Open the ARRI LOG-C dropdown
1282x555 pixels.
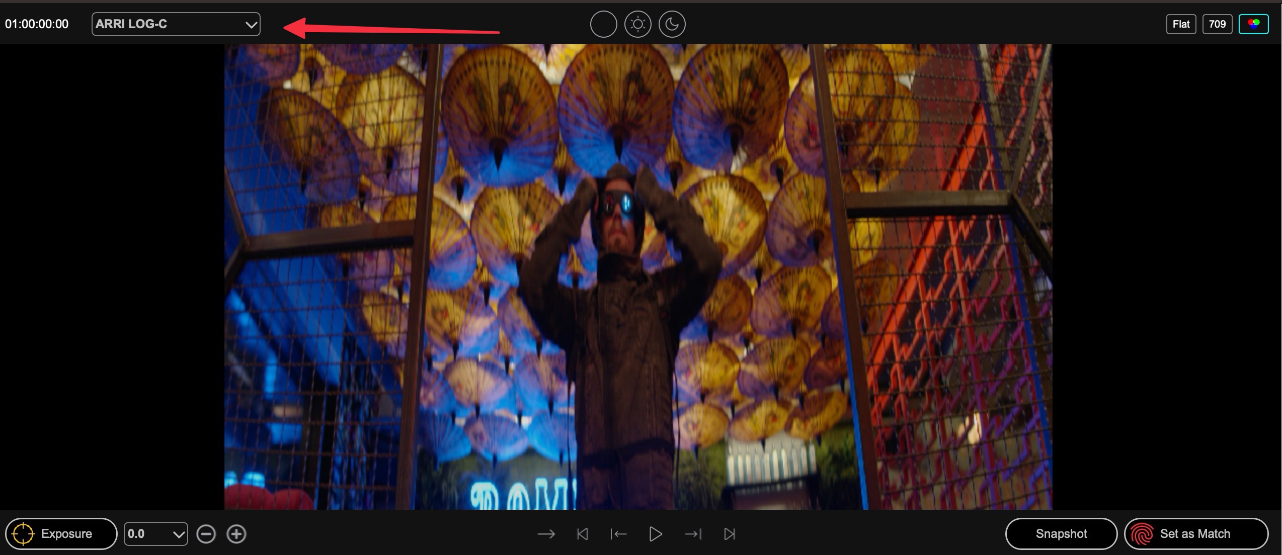click(176, 24)
